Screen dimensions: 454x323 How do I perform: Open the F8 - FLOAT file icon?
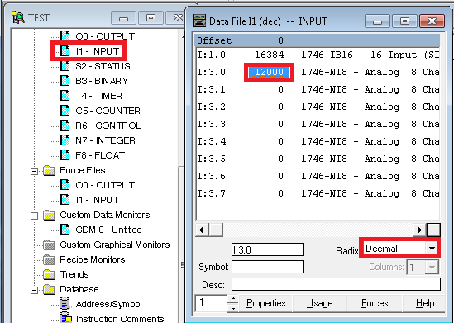[x=65, y=155]
